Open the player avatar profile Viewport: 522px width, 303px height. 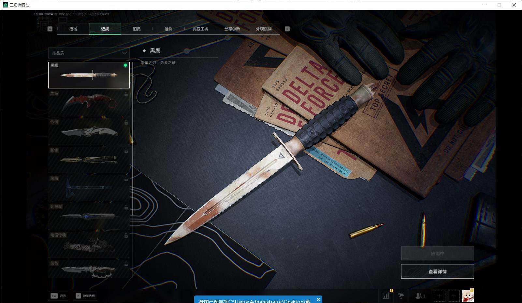pyautogui.click(x=468, y=296)
